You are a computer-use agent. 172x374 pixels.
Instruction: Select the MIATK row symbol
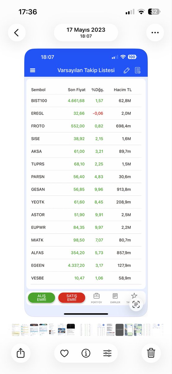click(x=38, y=240)
